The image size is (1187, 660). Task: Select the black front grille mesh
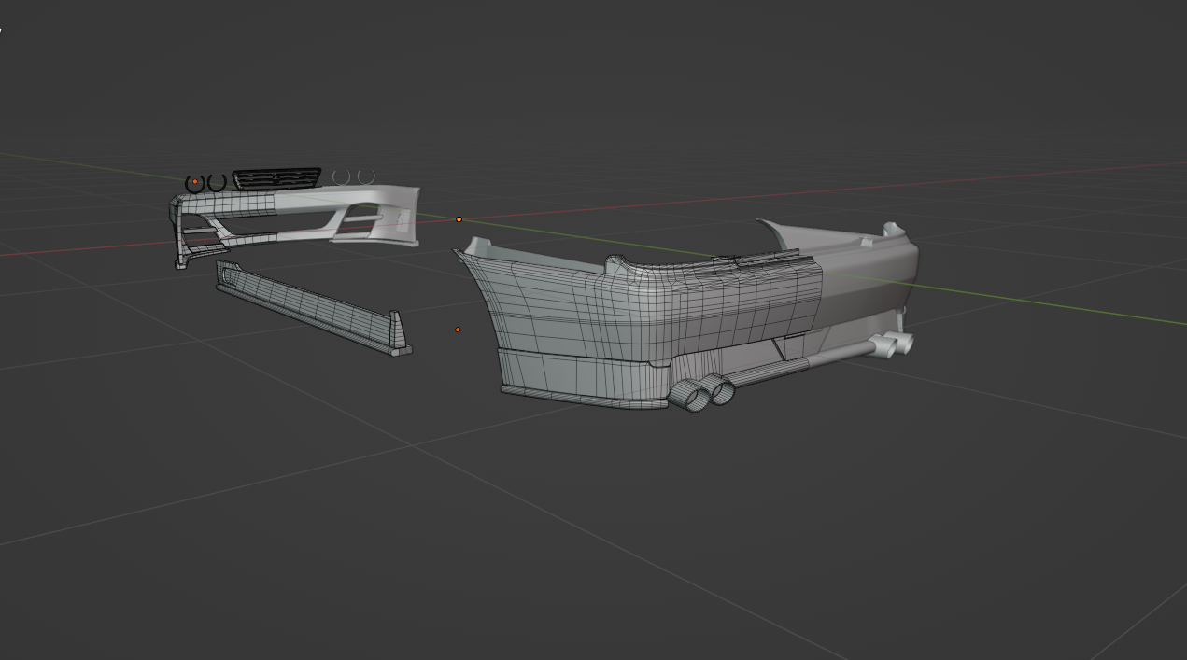coord(276,177)
